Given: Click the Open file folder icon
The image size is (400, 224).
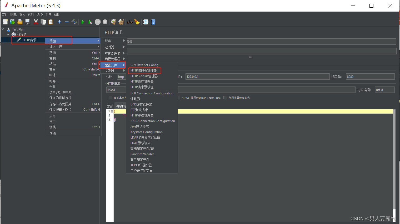Looking at the screenshot, I should pyautogui.click(x=20, y=22).
